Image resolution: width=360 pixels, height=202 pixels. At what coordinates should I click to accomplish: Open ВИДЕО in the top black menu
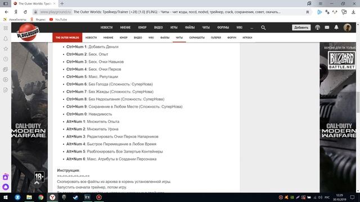158,27
